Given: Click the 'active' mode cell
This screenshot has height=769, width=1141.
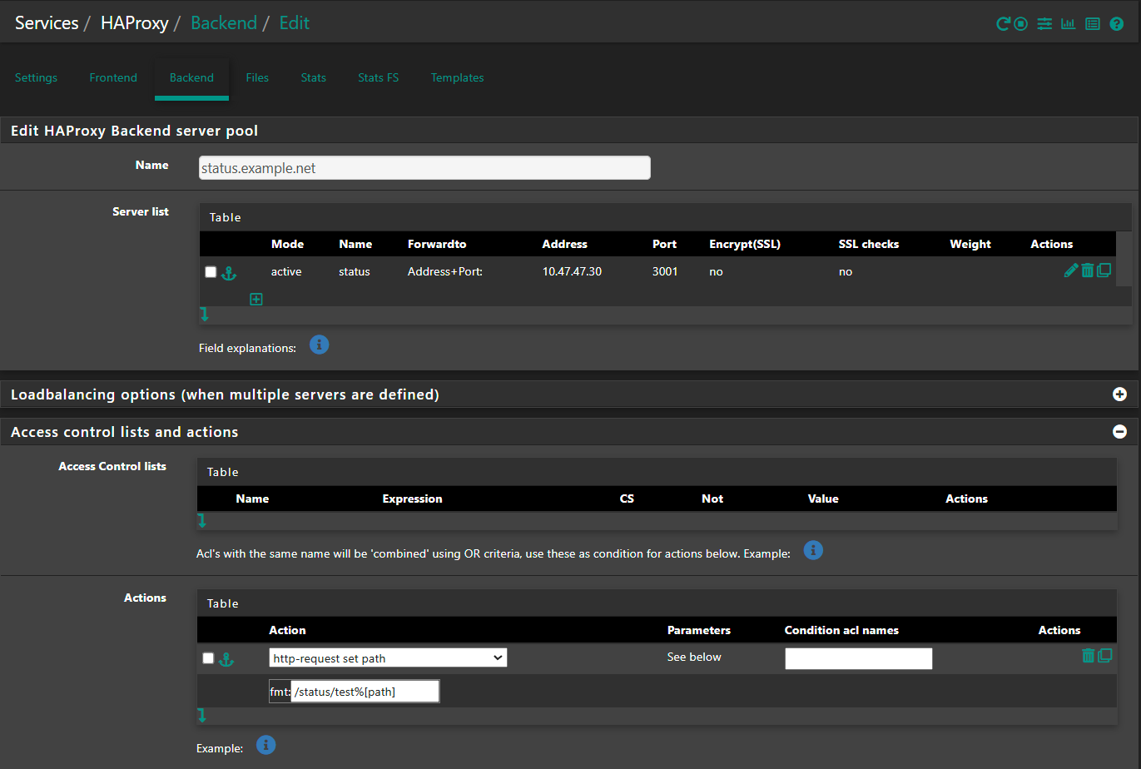Looking at the screenshot, I should click(286, 271).
